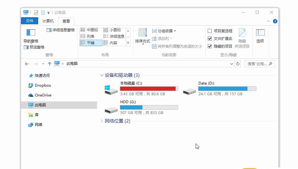Open Customize Quick Access Toolbar dropdown
The width and height of the screenshot is (298, 169).
click(48, 13)
